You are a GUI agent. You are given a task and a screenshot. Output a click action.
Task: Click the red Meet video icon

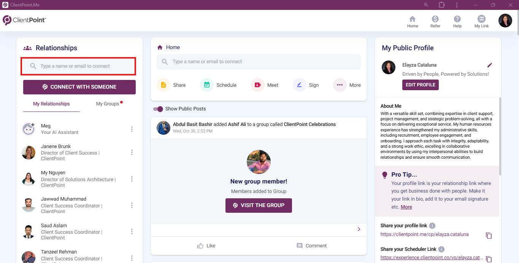[258, 85]
